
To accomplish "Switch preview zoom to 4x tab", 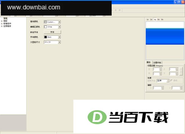I will click(x=155, y=20).
